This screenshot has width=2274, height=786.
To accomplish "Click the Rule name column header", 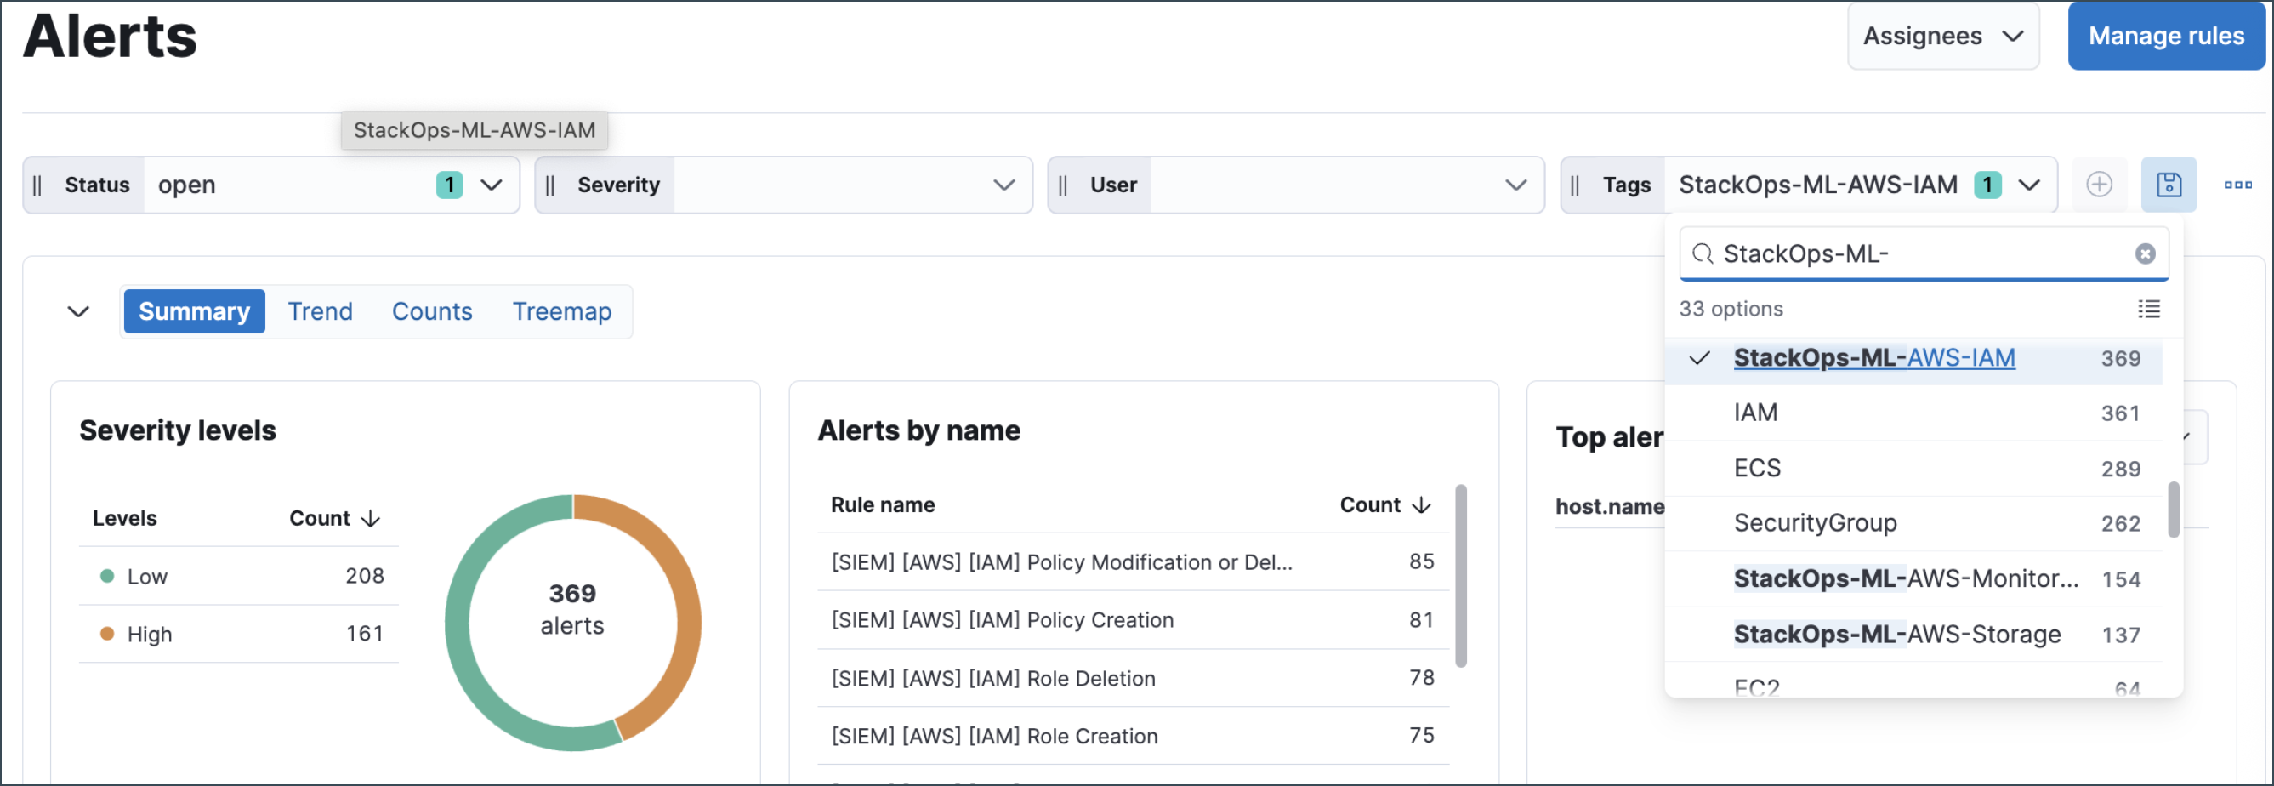I will point(883,505).
